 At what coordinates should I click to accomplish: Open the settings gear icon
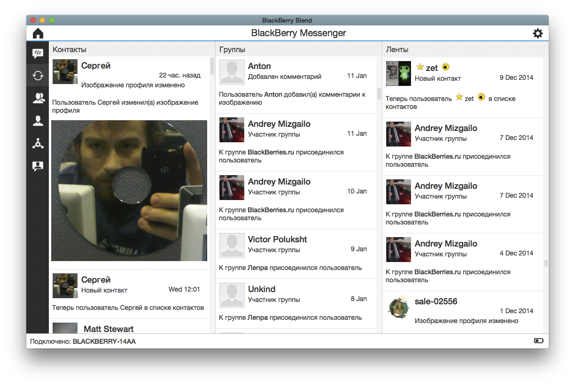(x=537, y=33)
